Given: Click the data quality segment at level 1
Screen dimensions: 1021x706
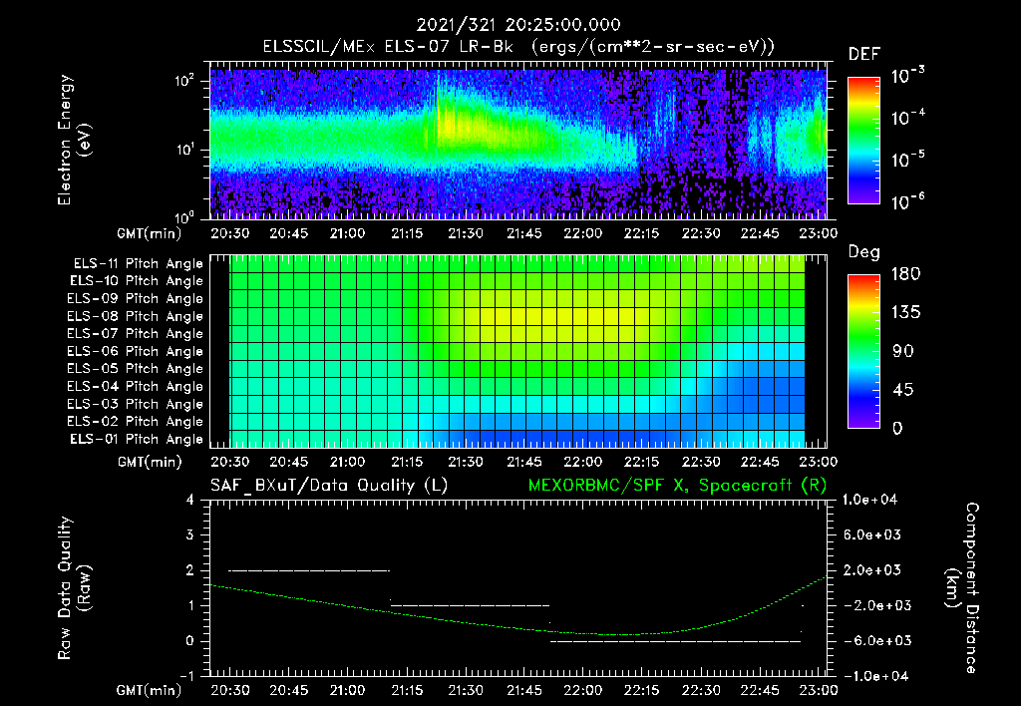Looking at the screenshot, I should pyautogui.click(x=470, y=605).
